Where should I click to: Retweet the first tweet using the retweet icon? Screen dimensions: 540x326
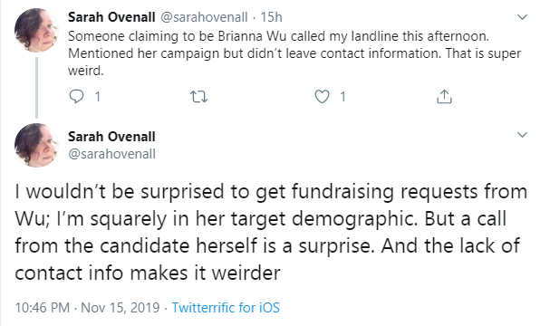click(x=199, y=97)
